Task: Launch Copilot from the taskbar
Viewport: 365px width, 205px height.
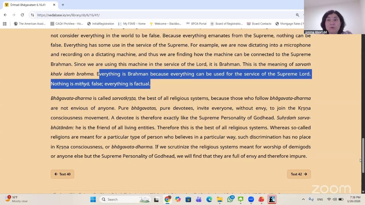Action: 178,199
